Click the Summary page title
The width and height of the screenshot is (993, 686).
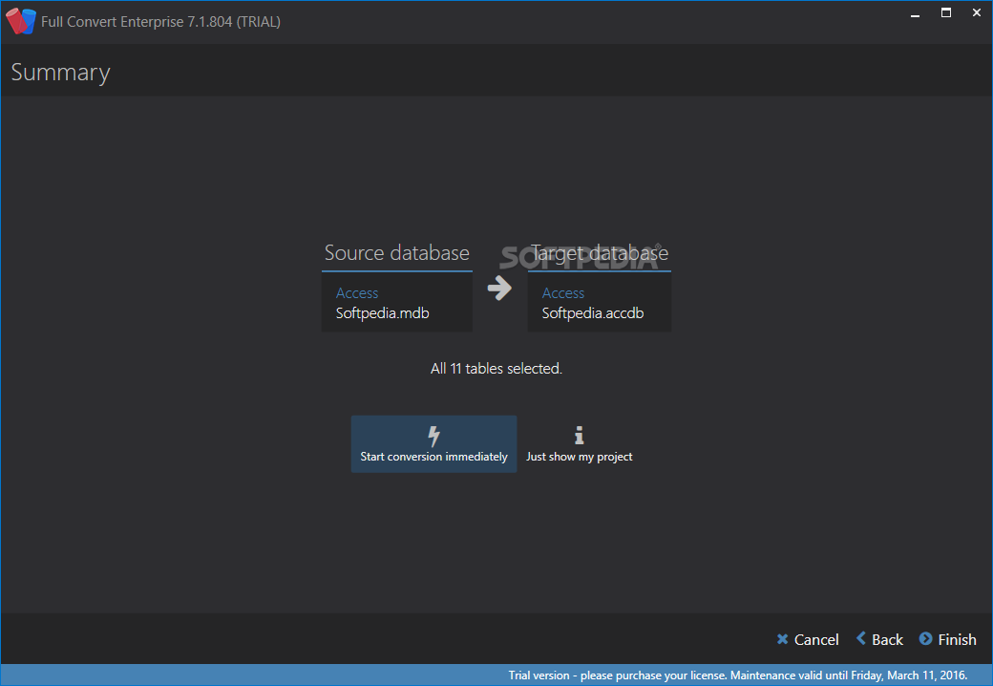point(61,73)
